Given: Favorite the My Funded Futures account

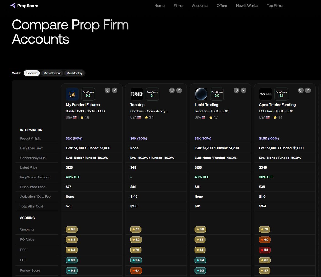Looking at the screenshot, I should click(108, 90).
